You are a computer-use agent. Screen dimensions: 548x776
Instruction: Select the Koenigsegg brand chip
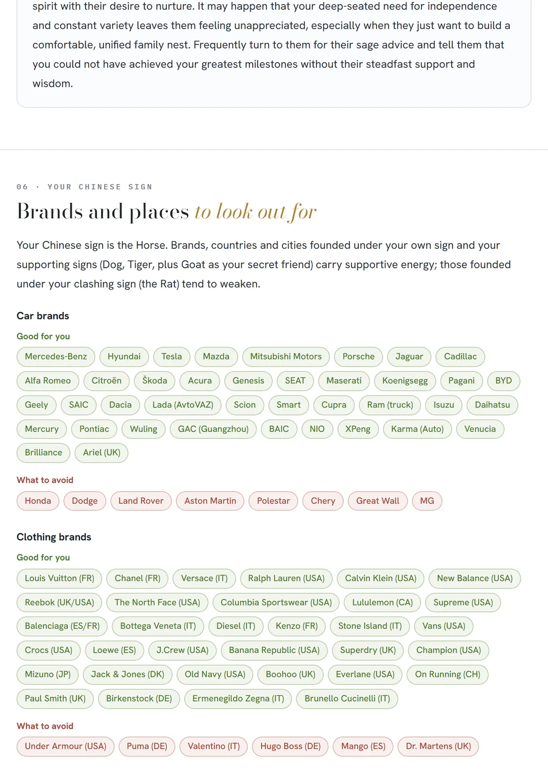[405, 381]
